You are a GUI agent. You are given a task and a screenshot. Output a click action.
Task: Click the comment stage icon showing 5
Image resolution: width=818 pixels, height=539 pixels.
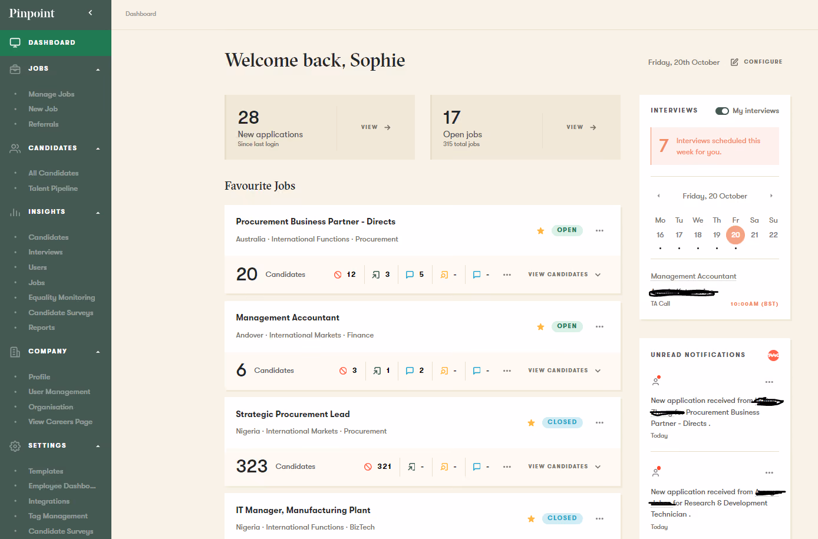point(410,275)
